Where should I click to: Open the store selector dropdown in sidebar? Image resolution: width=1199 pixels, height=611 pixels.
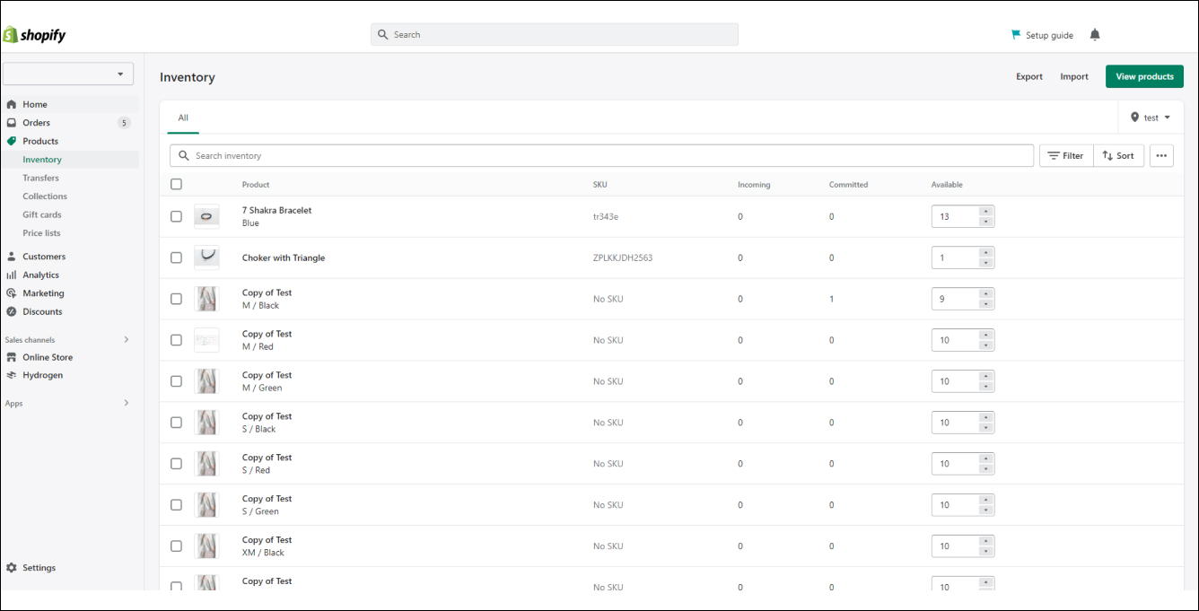[68, 74]
